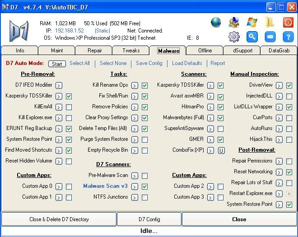Click the Malware Scan v3 label
298x237 pixels.
[105, 186]
